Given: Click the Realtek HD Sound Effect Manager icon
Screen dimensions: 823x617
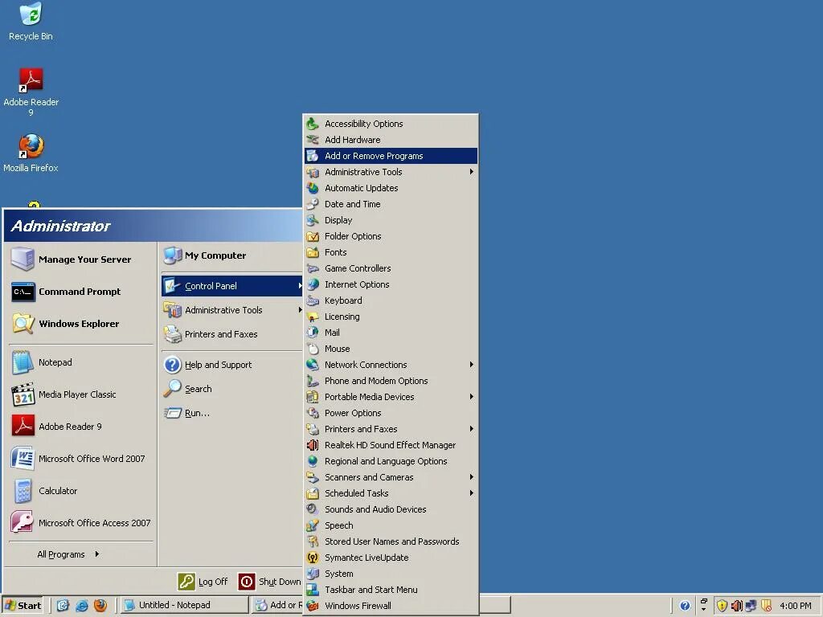Looking at the screenshot, I should [313, 445].
